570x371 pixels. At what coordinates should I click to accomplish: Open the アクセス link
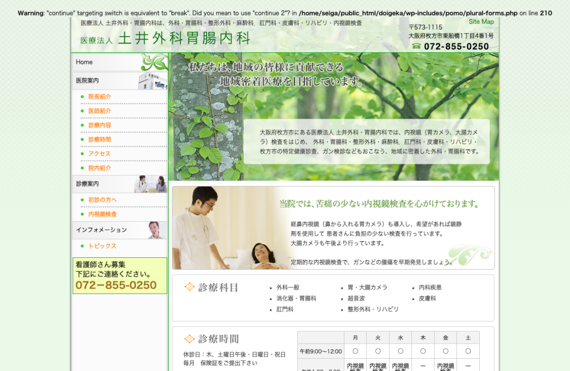click(x=99, y=154)
